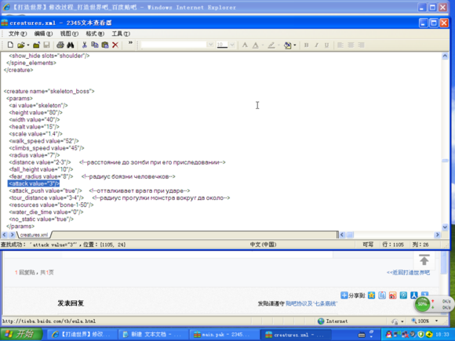
Task: Expand the toolbar overflow chevron
Action: pyautogui.click(x=130, y=43)
